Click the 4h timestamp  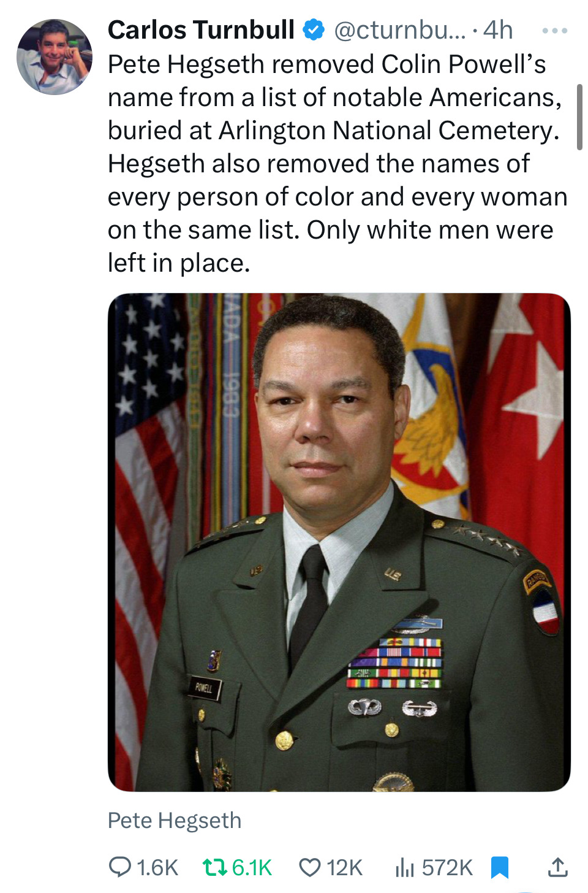pos(498,30)
